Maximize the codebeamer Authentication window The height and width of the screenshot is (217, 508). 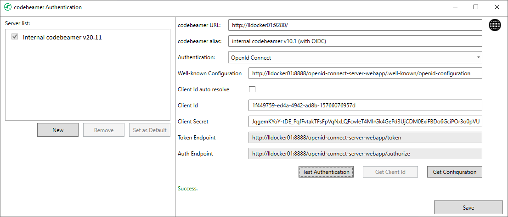(476, 7)
